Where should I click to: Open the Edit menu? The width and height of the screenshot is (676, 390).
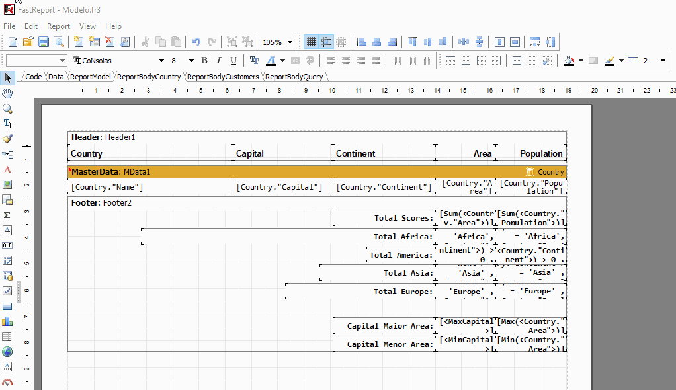point(31,26)
